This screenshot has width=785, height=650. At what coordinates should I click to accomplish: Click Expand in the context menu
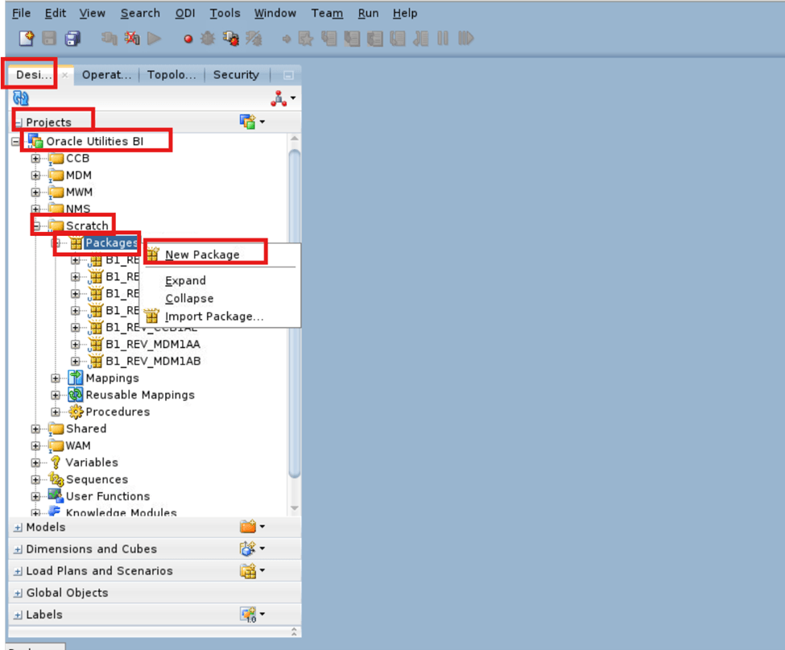[185, 280]
